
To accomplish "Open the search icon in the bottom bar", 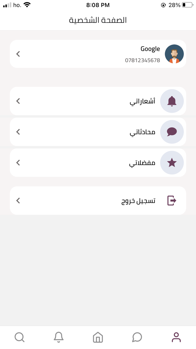I will click(x=19, y=337).
